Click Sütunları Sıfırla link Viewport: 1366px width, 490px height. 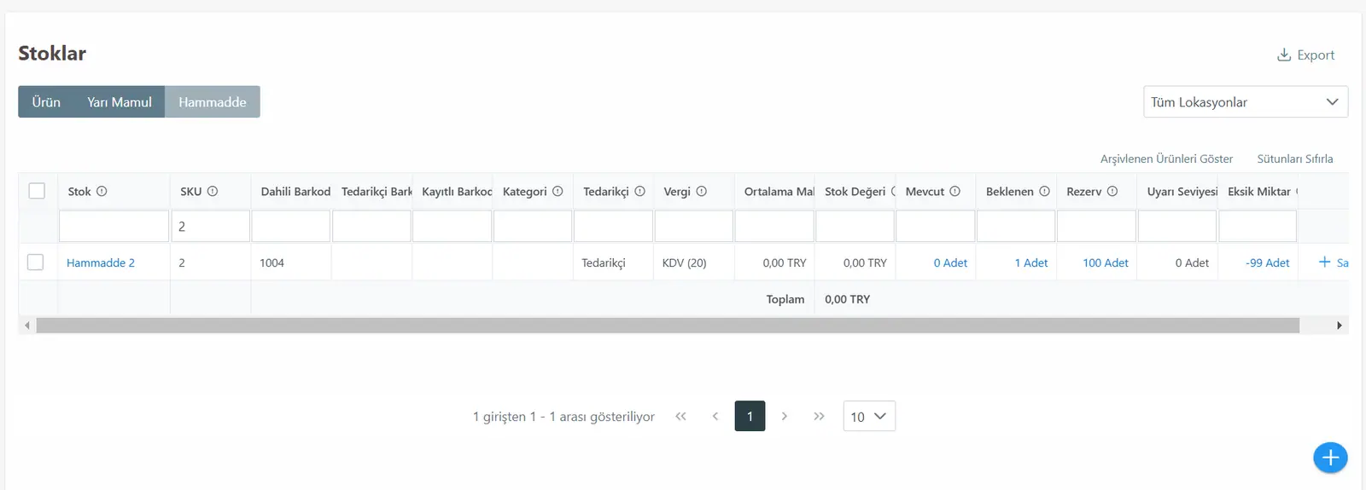click(x=1294, y=159)
